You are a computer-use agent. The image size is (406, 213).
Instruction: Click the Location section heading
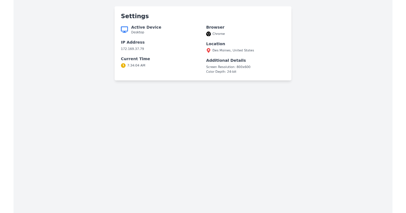[216, 44]
